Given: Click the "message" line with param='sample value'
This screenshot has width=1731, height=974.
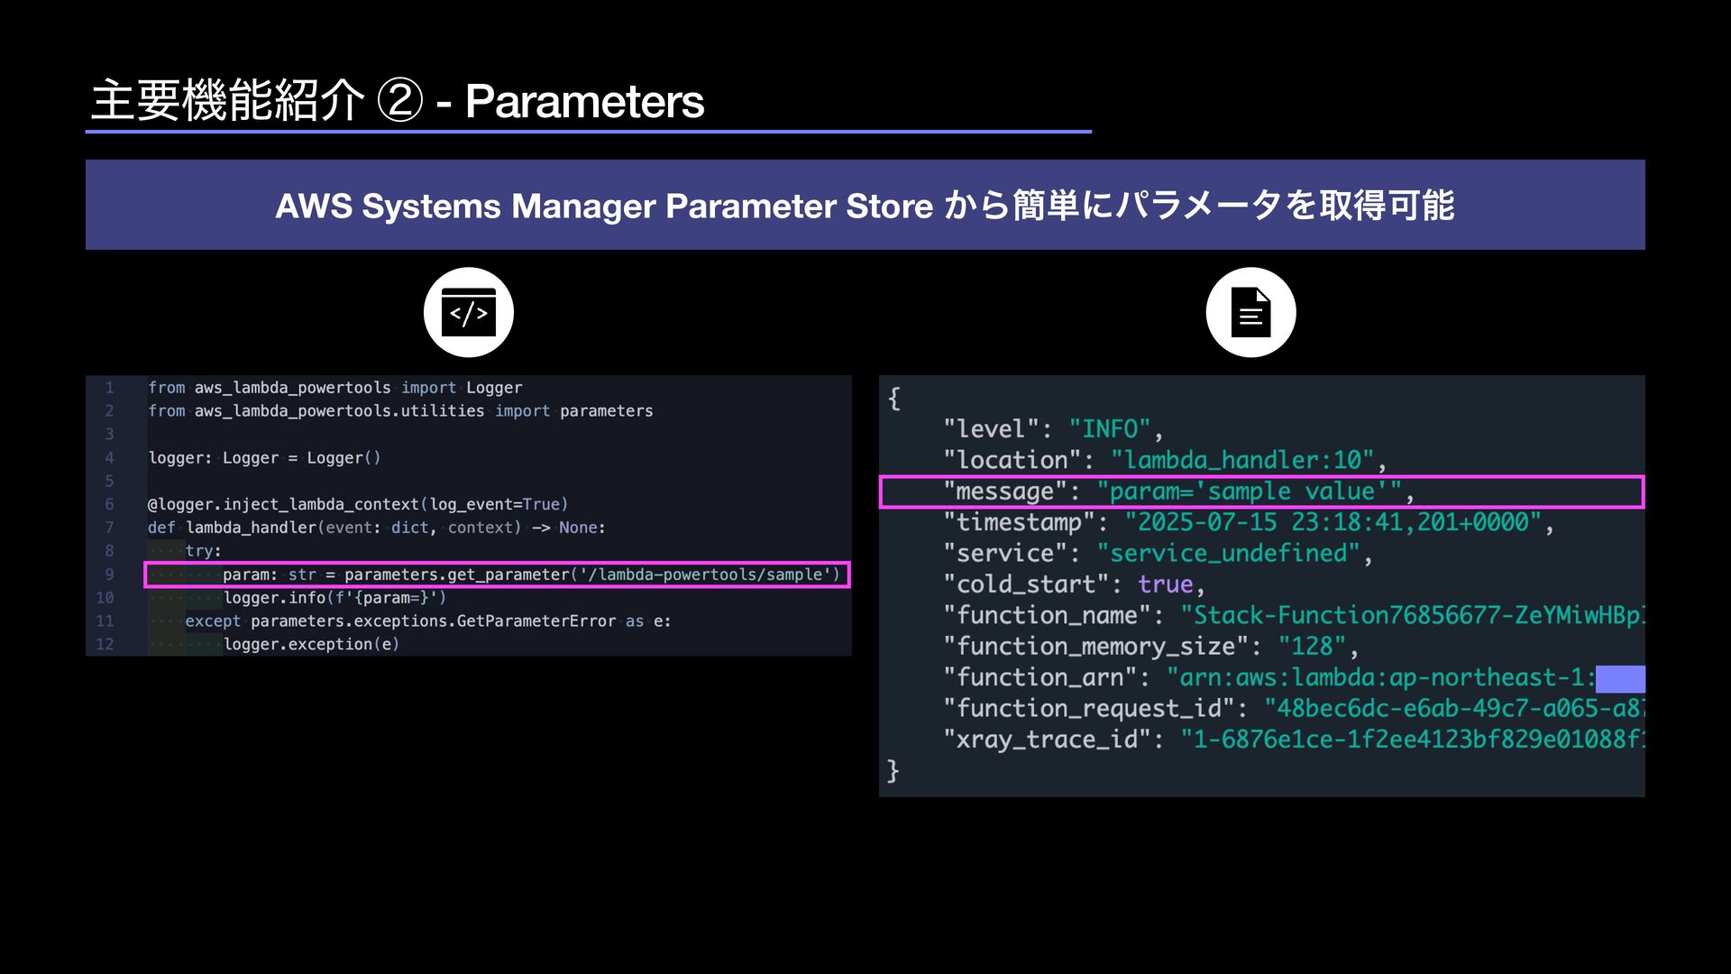Looking at the screenshot, I should point(1261,492).
